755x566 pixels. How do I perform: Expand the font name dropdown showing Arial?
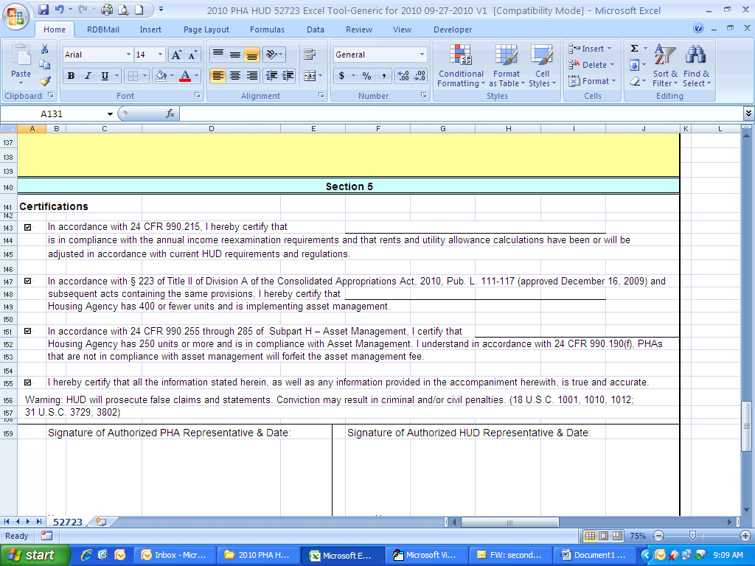128,55
